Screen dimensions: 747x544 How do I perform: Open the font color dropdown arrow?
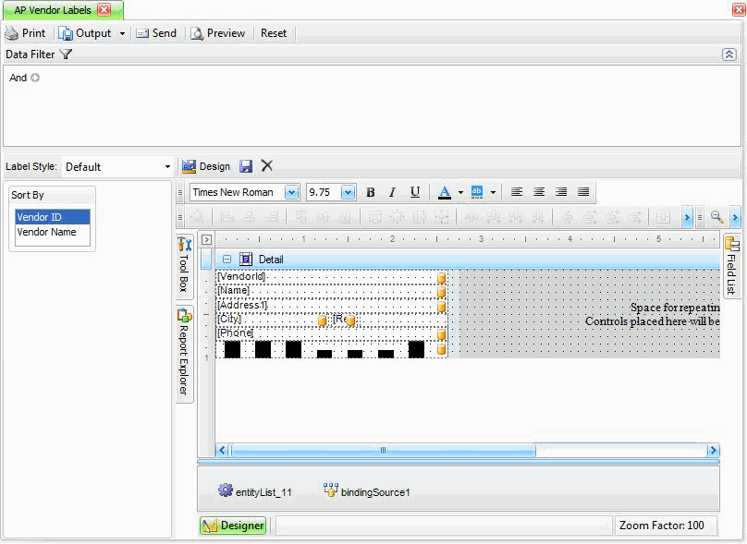click(460, 192)
